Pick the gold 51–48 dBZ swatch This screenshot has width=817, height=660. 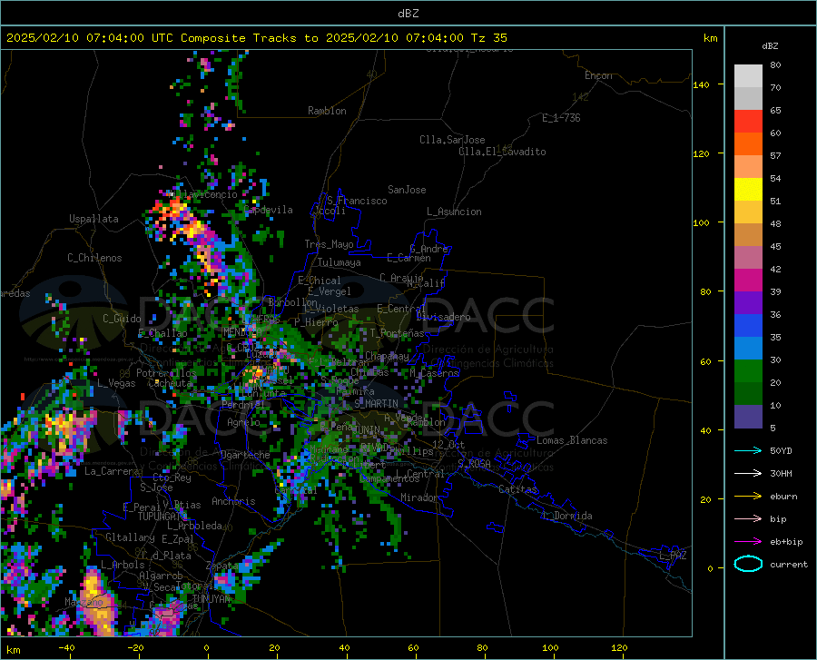[748, 212]
